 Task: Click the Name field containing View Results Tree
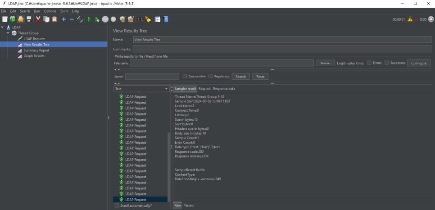[x=282, y=40]
